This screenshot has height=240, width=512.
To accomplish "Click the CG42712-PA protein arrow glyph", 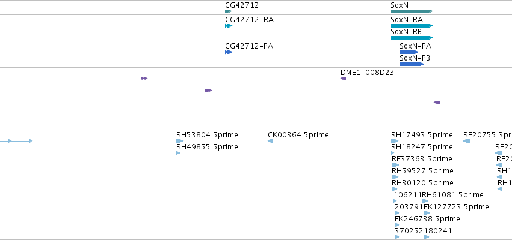I will (x=228, y=52).
